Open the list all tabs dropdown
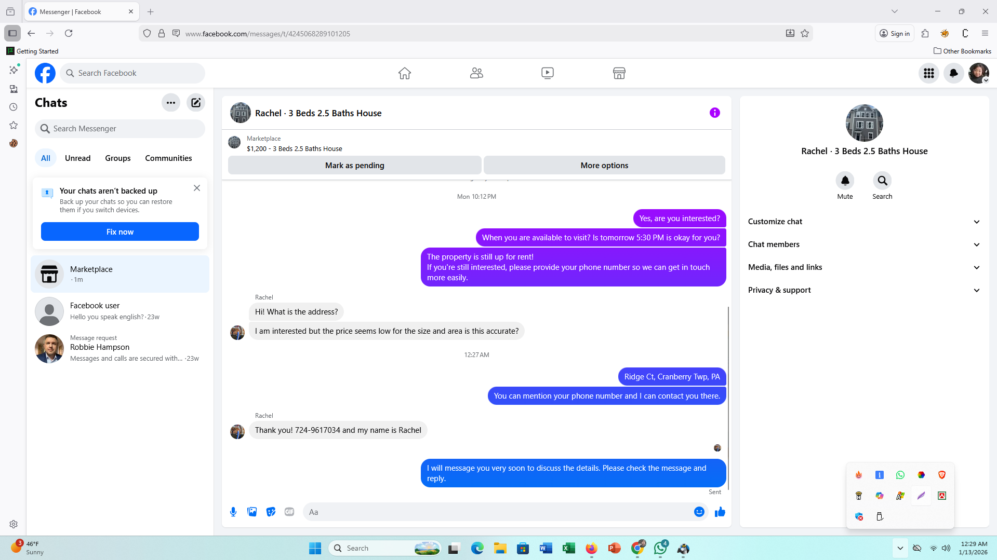 pyautogui.click(x=895, y=11)
